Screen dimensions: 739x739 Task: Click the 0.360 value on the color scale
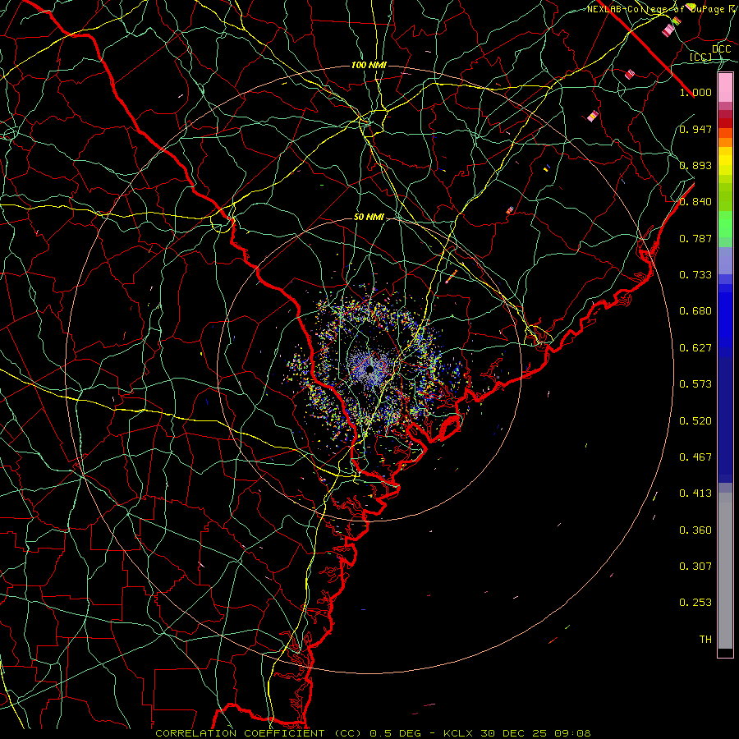click(x=695, y=530)
